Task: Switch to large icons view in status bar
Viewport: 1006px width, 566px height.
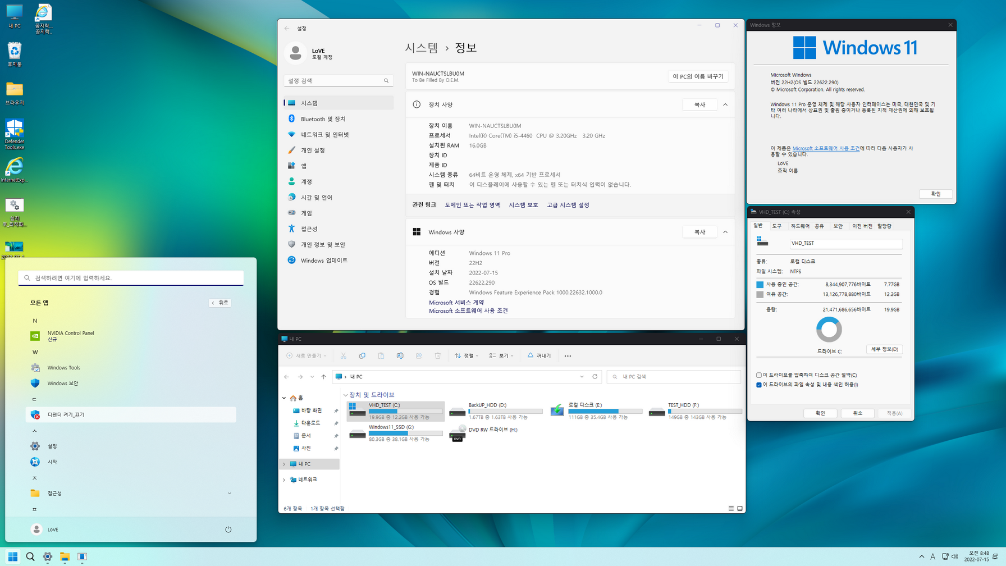Action: coord(740,509)
